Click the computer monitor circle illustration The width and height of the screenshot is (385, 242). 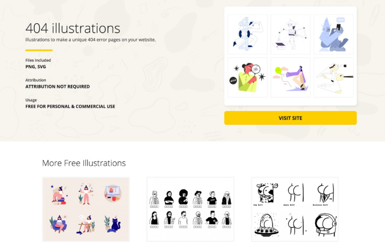click(x=113, y=193)
